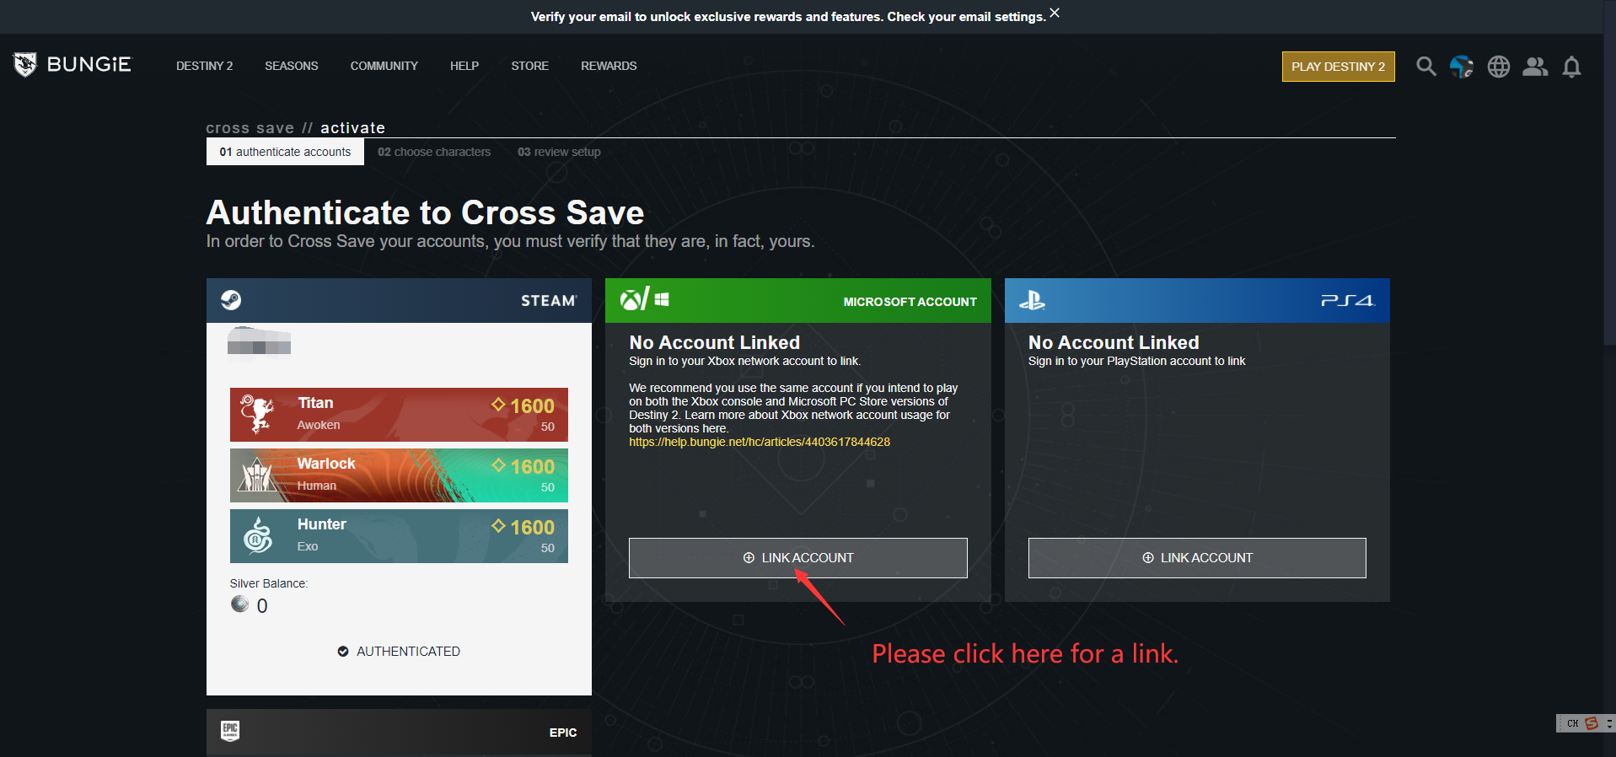The width and height of the screenshot is (1616, 757).
Task: Click the Xbox and Windows logo icon
Action: [645, 299]
